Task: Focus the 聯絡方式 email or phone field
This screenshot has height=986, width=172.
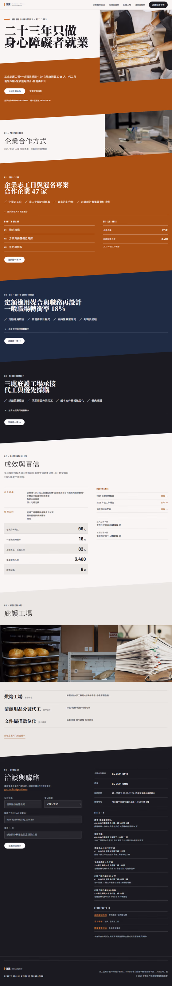Action: (x=43, y=820)
